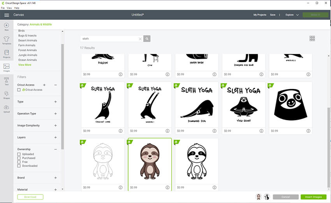
Task: Expand the Brand filter section
Action: [x=56, y=178]
